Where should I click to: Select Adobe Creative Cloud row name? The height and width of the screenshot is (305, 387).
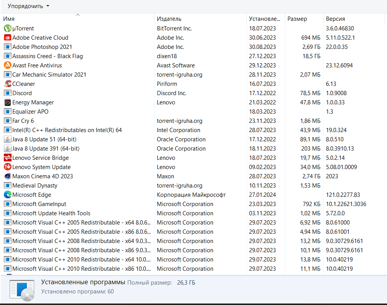(40, 38)
